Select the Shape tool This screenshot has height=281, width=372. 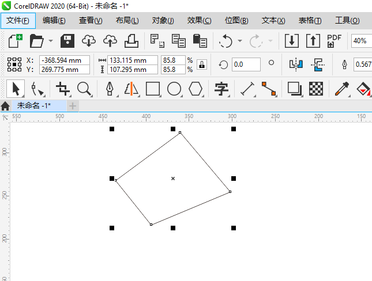tap(37, 89)
